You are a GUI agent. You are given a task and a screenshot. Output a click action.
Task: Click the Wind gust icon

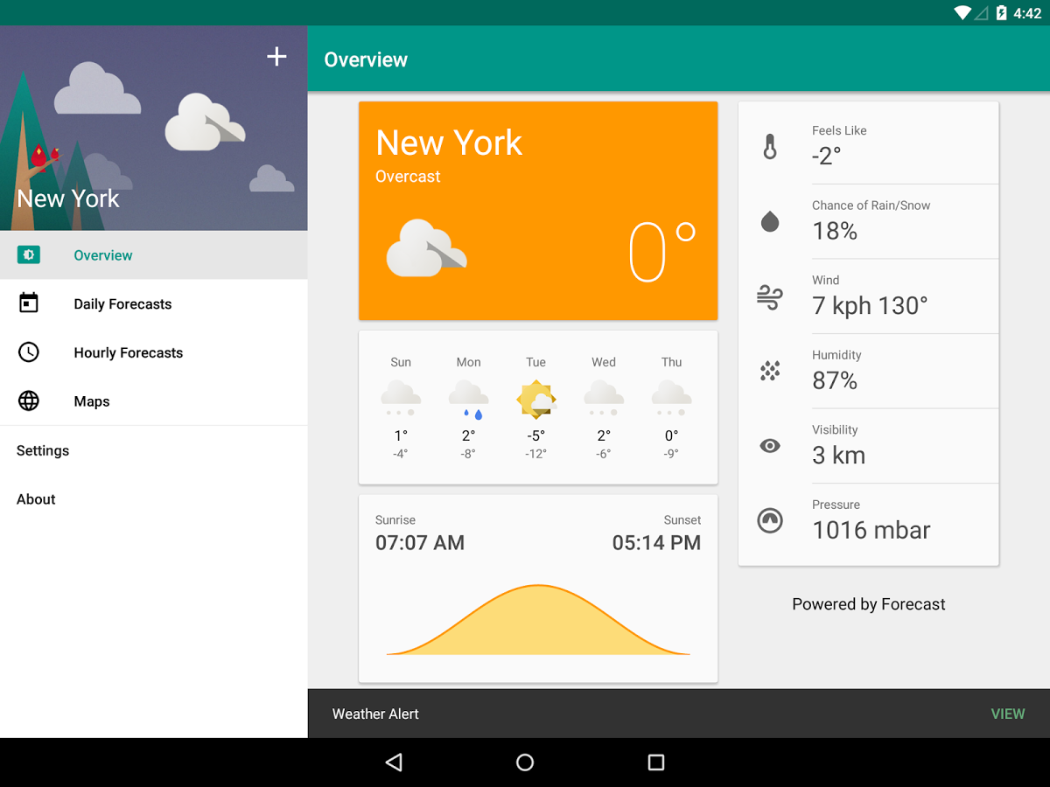tap(769, 296)
